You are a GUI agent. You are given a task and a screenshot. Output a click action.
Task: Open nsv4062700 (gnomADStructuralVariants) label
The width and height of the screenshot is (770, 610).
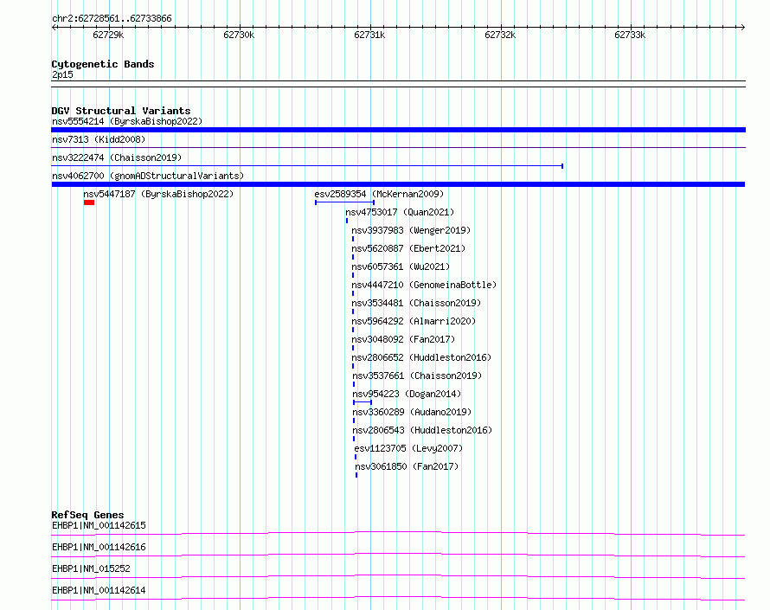point(148,176)
